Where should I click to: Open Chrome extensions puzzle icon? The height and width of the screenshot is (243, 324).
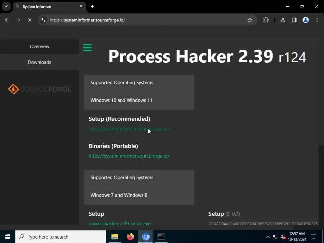click(266, 20)
